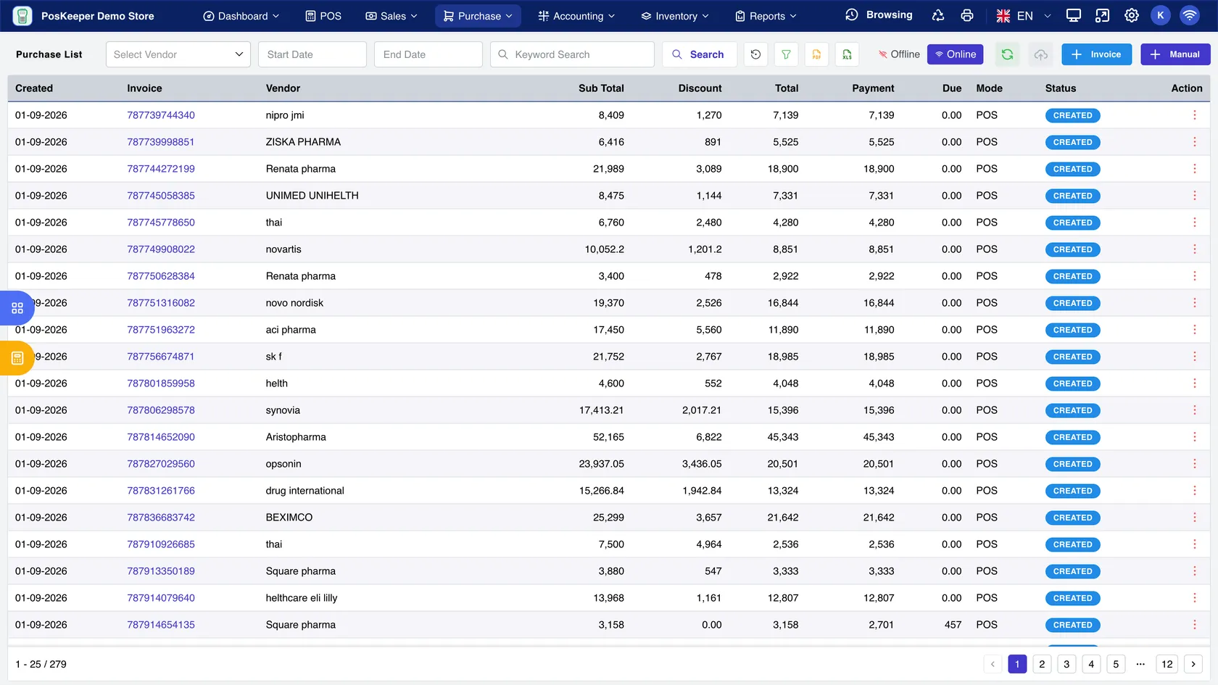Screen dimensions: 1218x685
Task: Open action menu for BEXIMCO row
Action: pos(1194,518)
